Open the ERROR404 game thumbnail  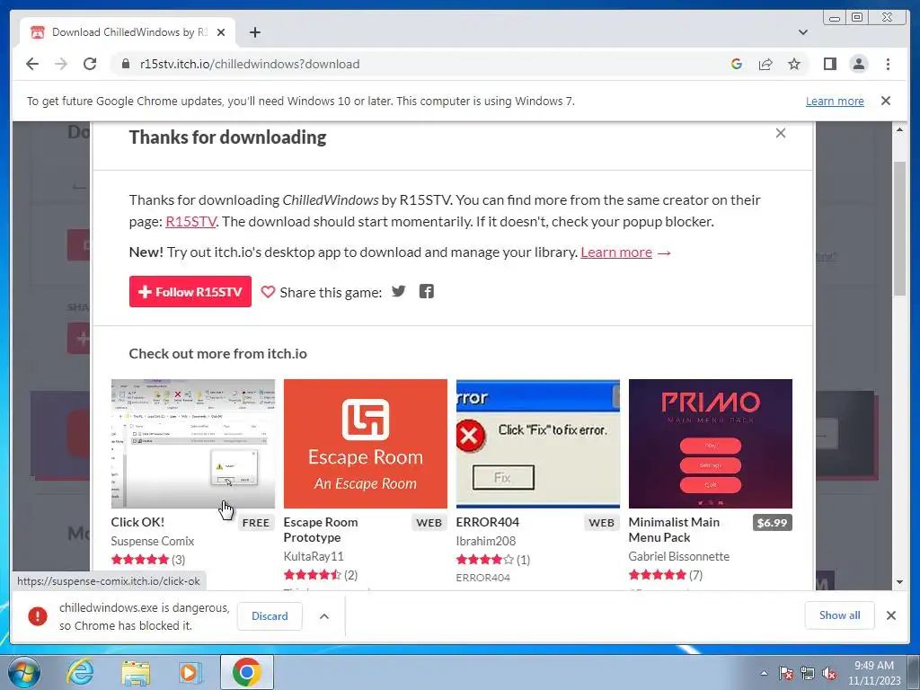tap(538, 444)
